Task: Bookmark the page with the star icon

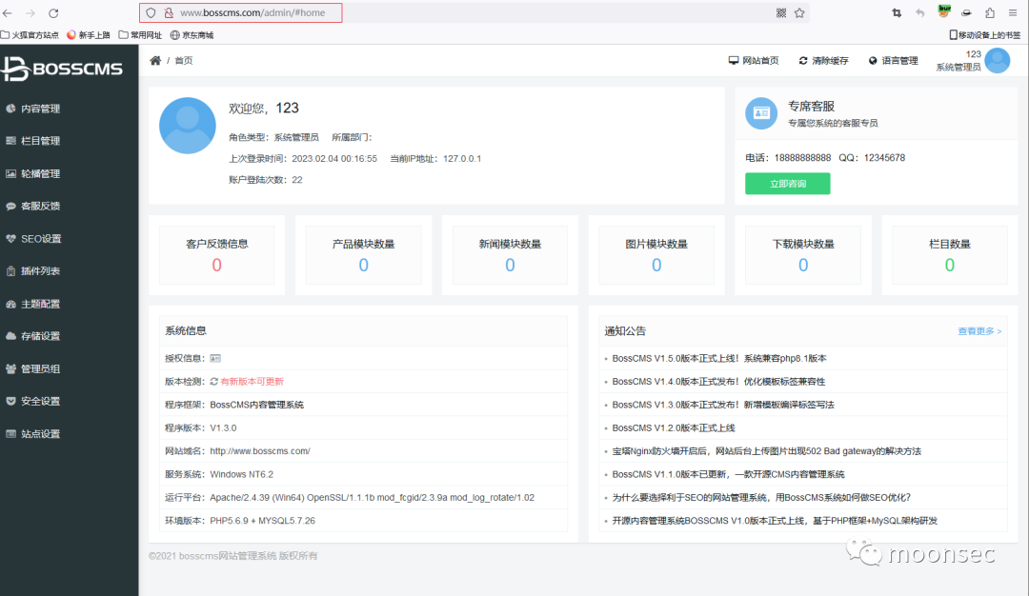Action: click(799, 13)
